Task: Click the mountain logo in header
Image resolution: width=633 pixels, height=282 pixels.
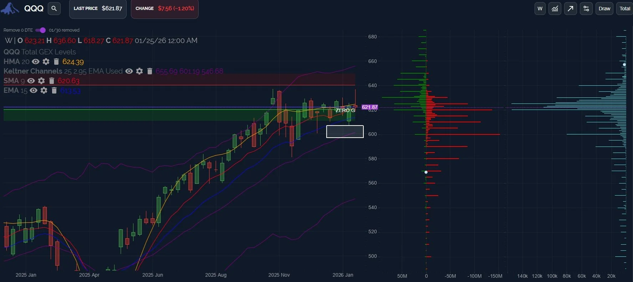Action: (x=10, y=9)
